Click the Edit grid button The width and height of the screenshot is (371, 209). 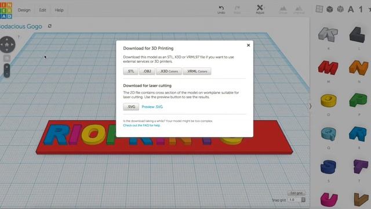click(x=296, y=193)
